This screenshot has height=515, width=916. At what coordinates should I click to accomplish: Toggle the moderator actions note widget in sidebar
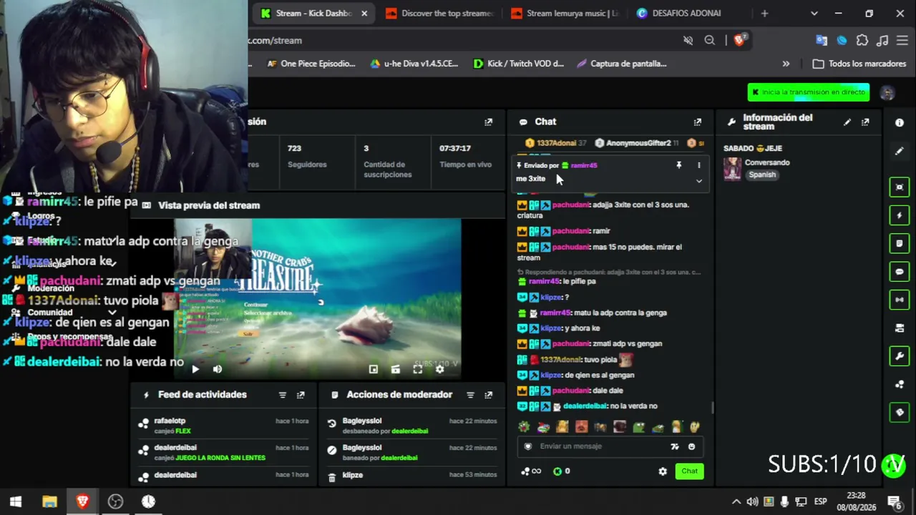900,243
